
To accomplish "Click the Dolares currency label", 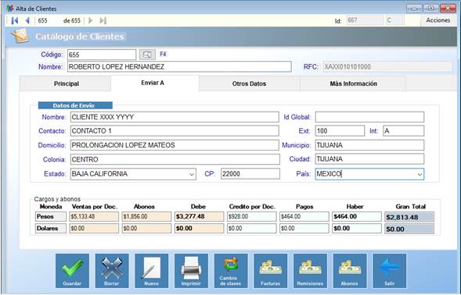I will click(x=51, y=229).
